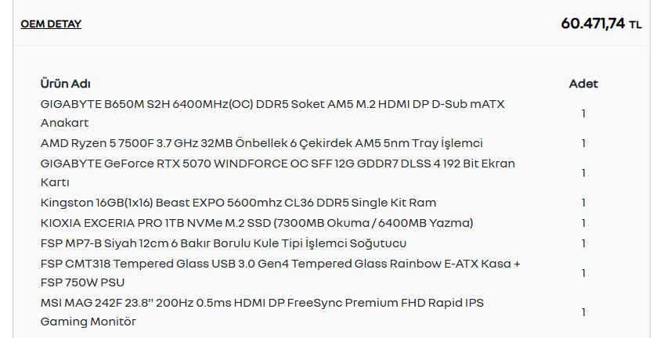Select the AMD Ryzen 5 7500F İşlemci row
This screenshot has height=338, width=653.
tap(319, 143)
